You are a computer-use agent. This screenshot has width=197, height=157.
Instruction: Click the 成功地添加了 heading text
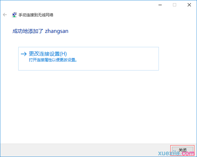pos(28,31)
